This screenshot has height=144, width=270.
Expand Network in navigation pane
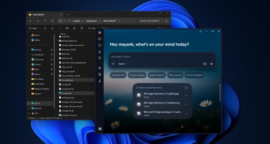29,108
